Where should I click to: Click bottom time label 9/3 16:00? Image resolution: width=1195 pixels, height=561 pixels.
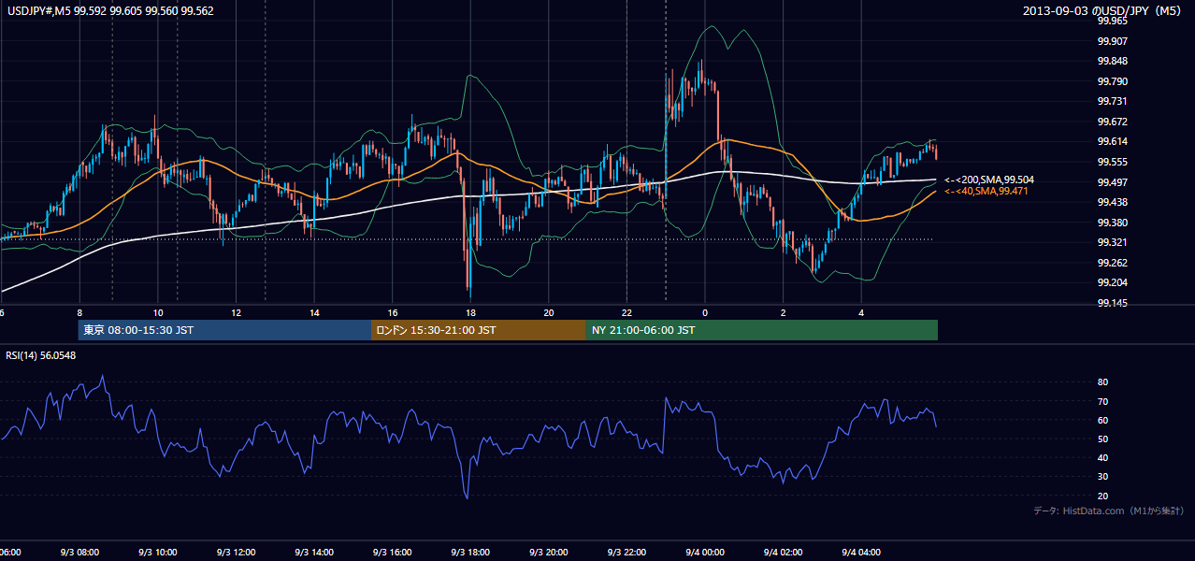point(393,553)
